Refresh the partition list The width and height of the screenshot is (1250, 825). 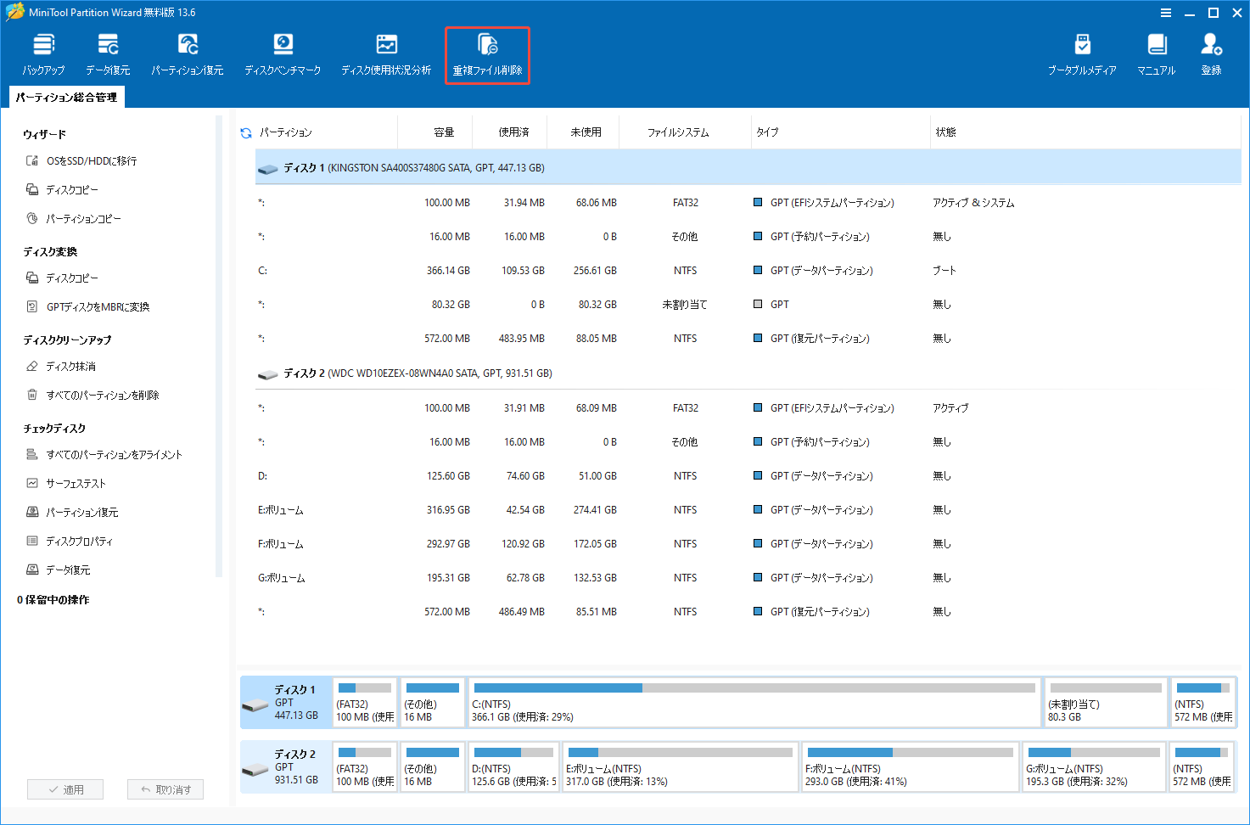tap(245, 132)
